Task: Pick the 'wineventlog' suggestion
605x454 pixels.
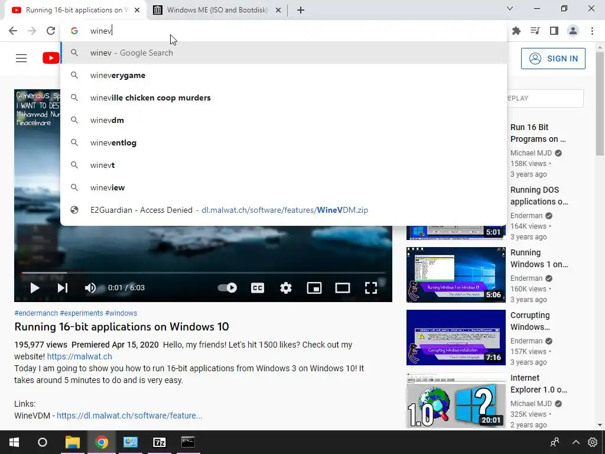Action: [284, 142]
